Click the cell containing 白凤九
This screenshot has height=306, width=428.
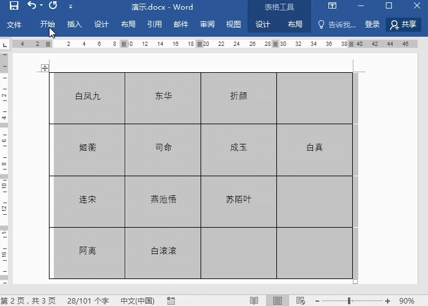pos(87,98)
